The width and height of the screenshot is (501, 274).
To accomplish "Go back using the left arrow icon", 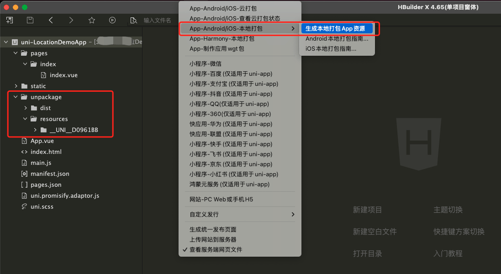I will [51, 20].
